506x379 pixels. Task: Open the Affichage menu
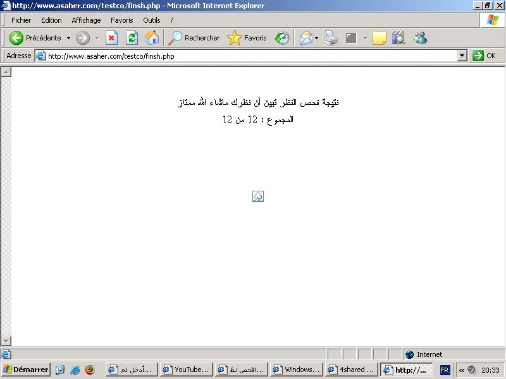point(86,20)
